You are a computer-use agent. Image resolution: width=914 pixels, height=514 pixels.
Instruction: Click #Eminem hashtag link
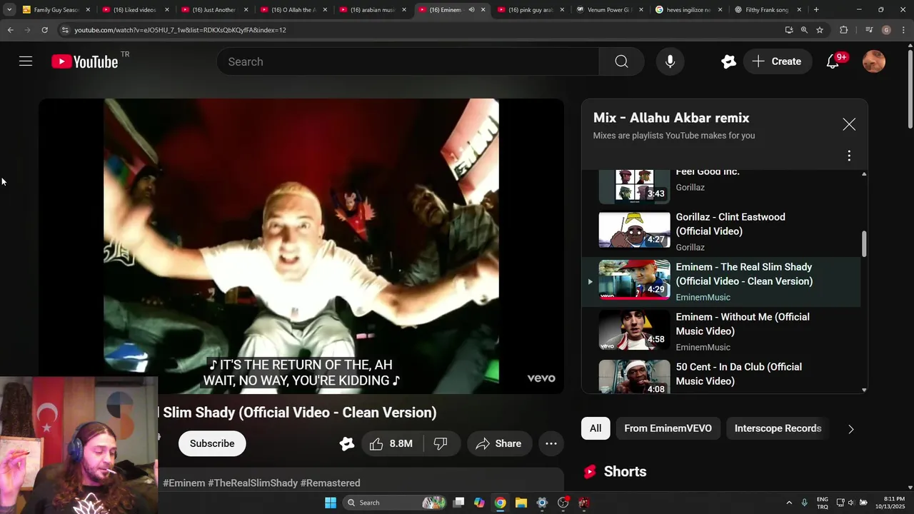tap(184, 483)
